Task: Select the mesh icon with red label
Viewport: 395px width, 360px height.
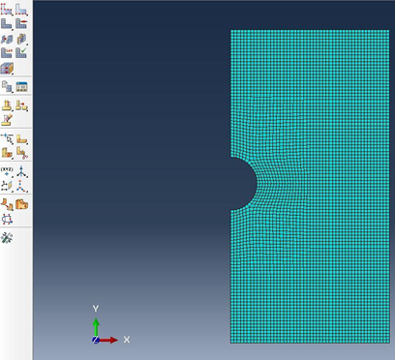Action: 7,52
